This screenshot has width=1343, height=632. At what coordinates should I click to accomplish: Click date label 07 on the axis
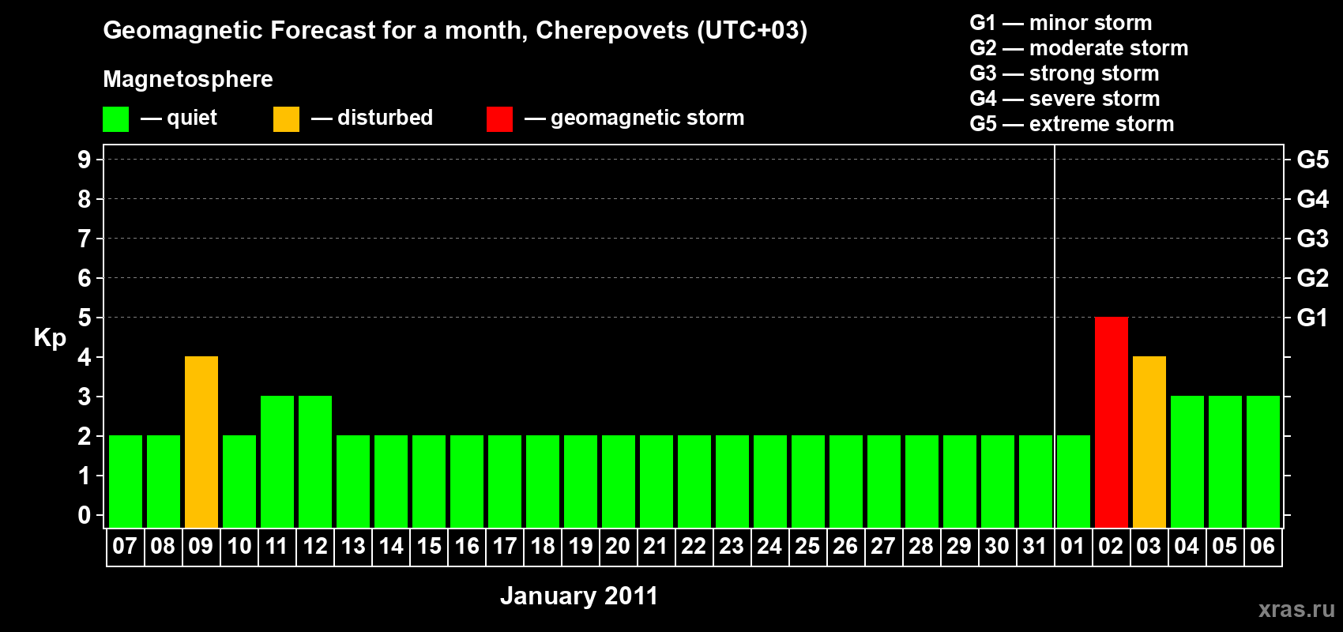(125, 546)
